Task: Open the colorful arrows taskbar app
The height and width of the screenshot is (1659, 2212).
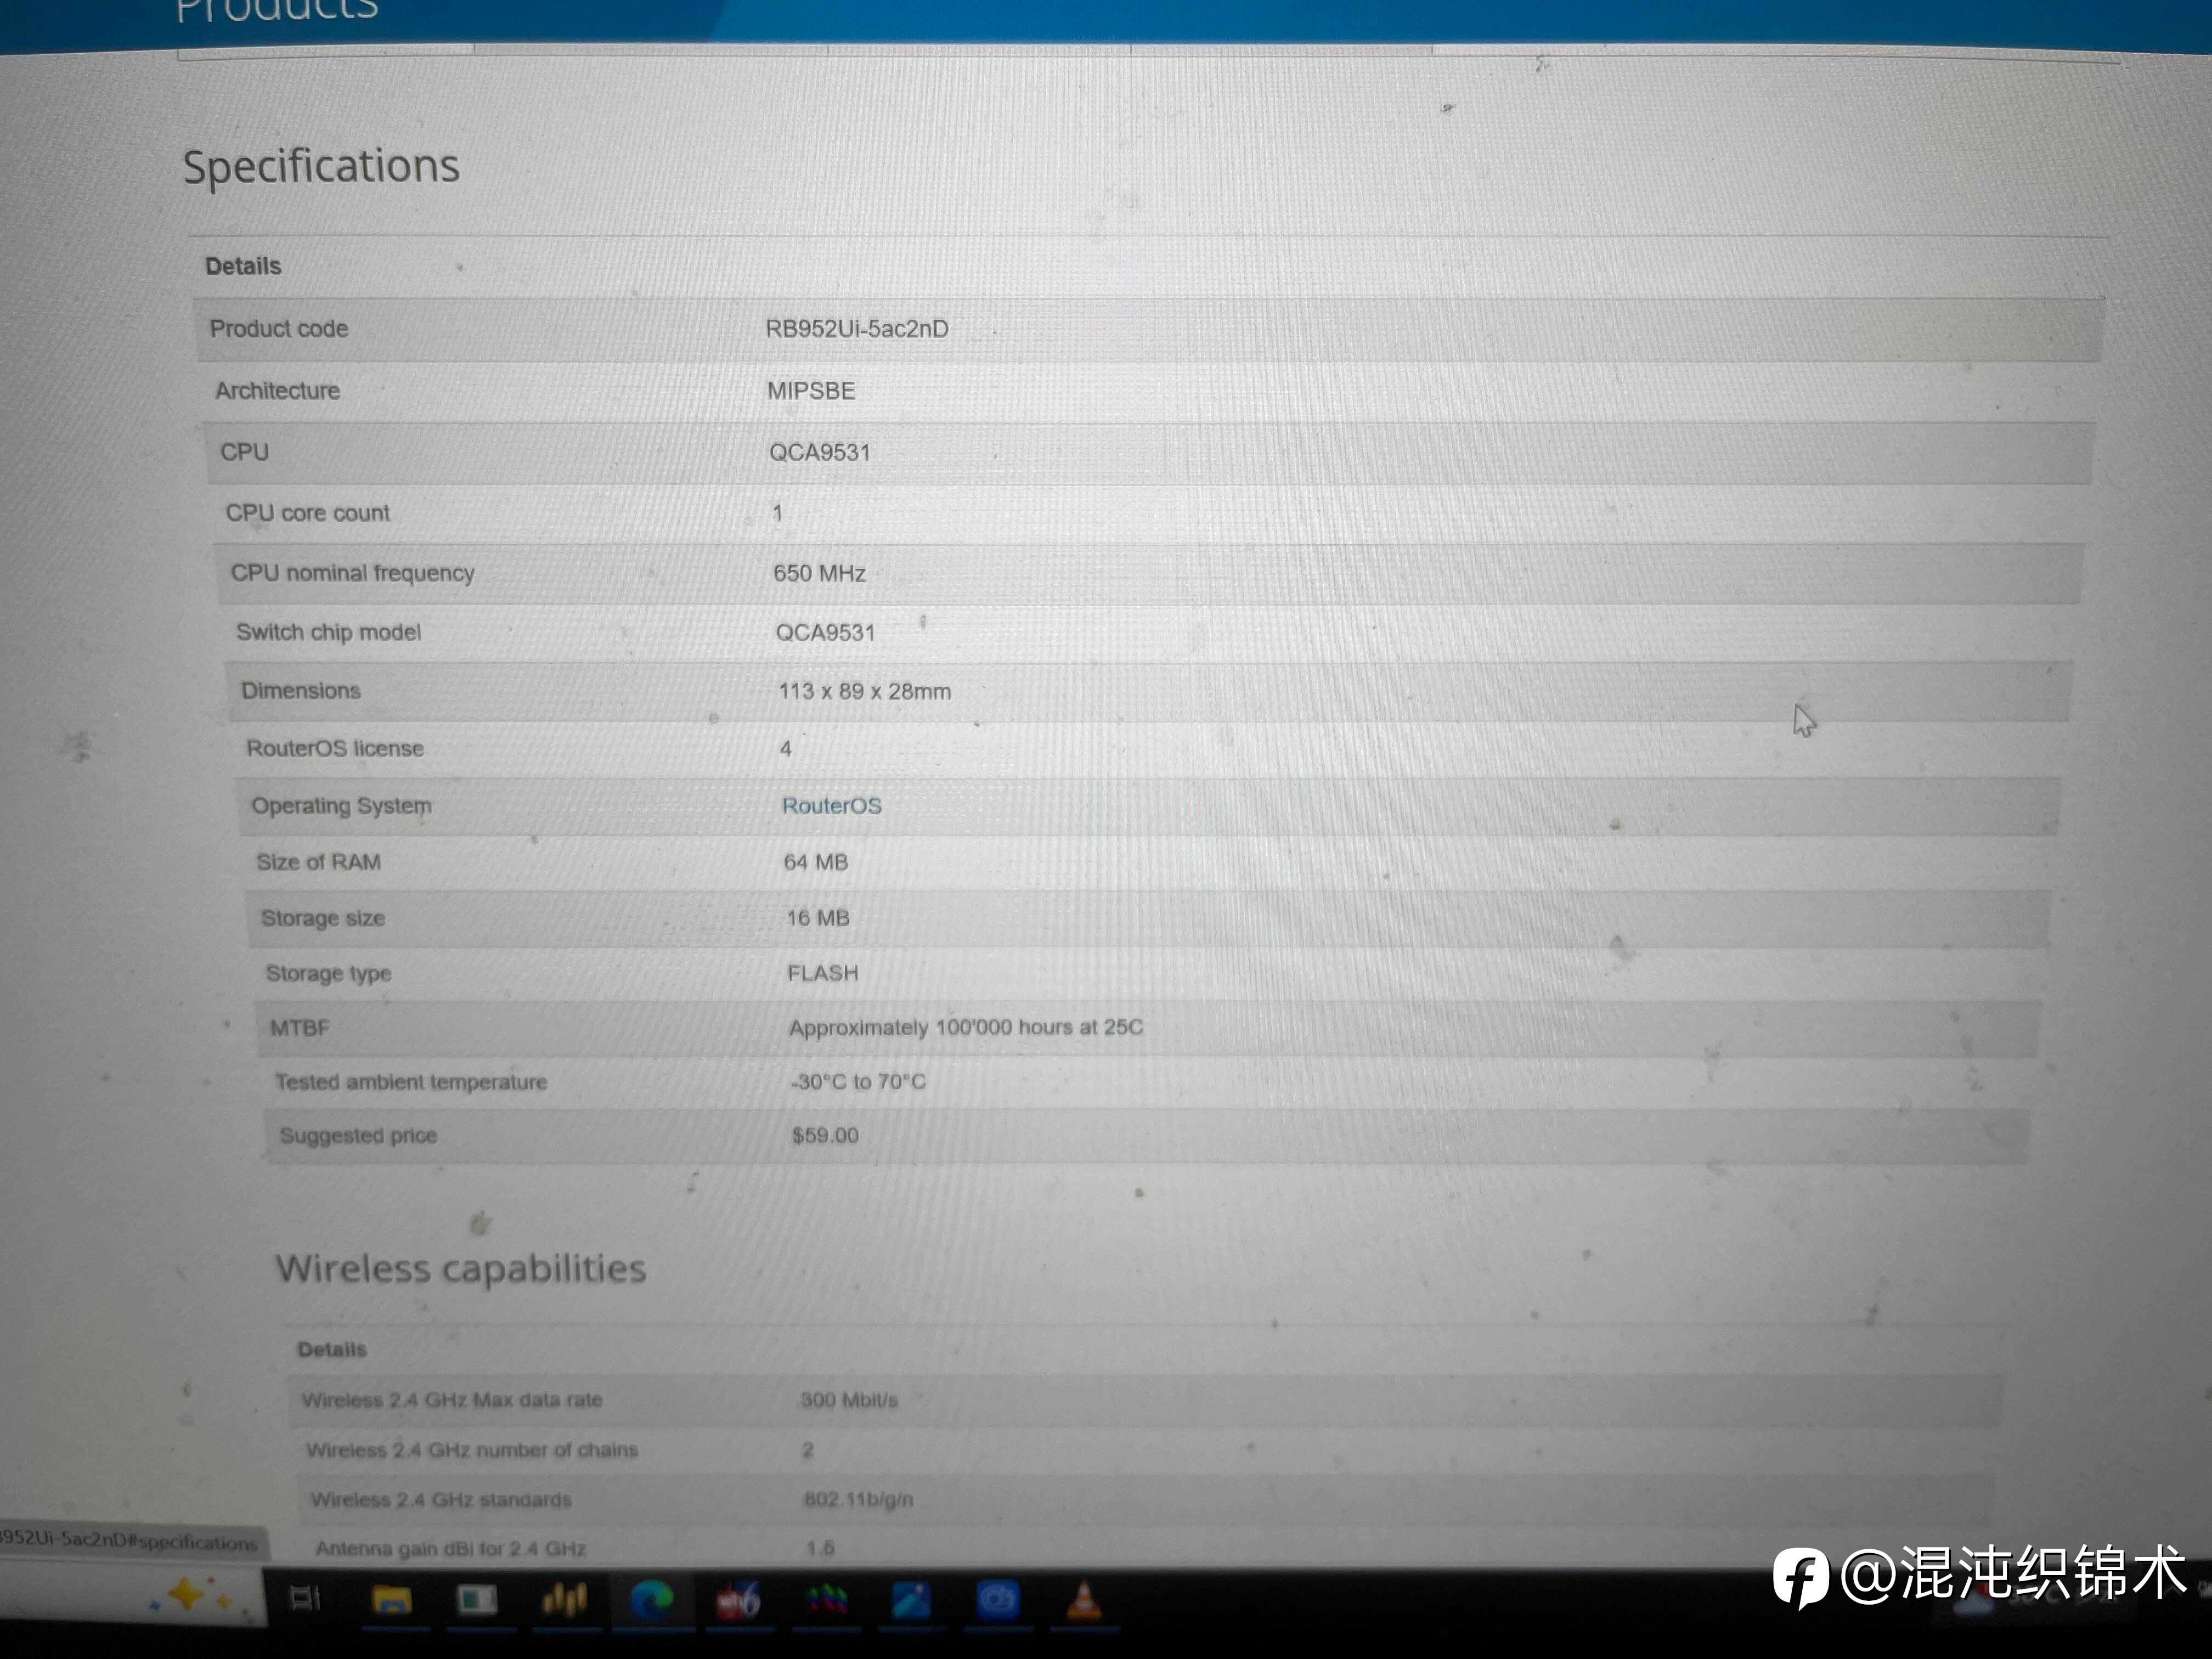Action: coord(826,1600)
